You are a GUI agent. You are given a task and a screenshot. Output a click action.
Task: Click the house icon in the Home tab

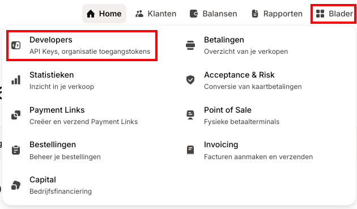pyautogui.click(x=91, y=14)
